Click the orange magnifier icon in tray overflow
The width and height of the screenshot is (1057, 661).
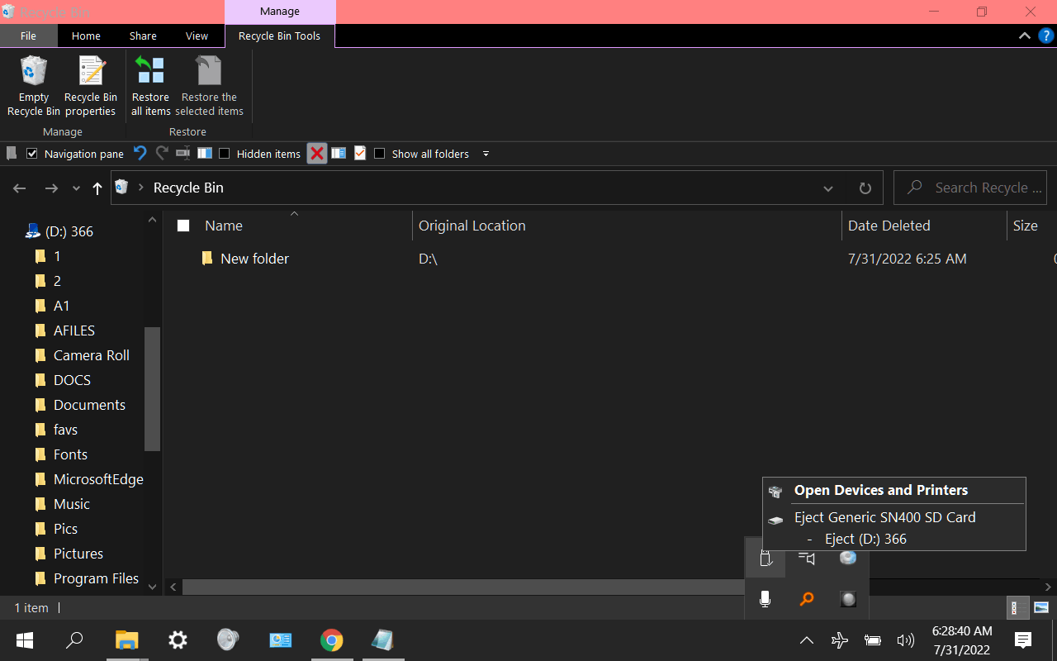(807, 599)
